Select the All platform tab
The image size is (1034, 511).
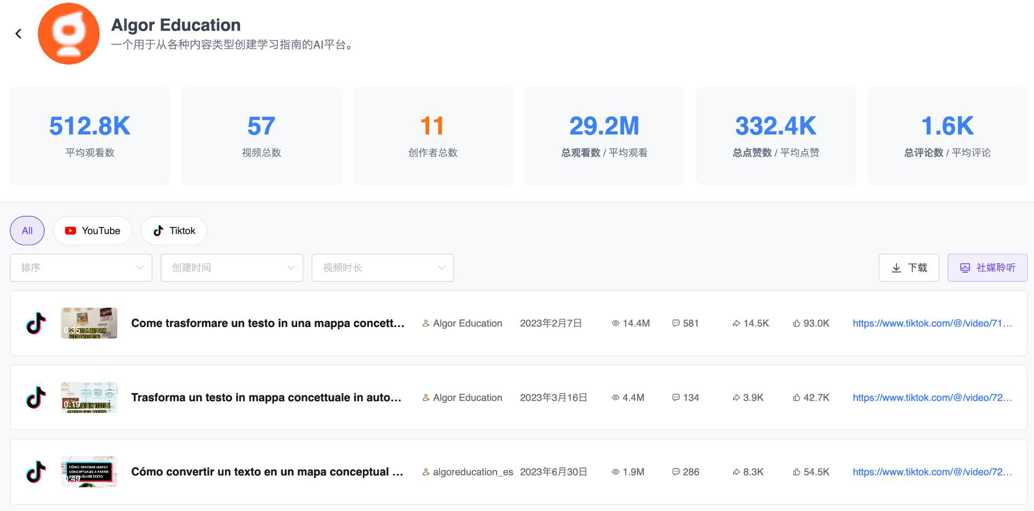[x=27, y=231]
